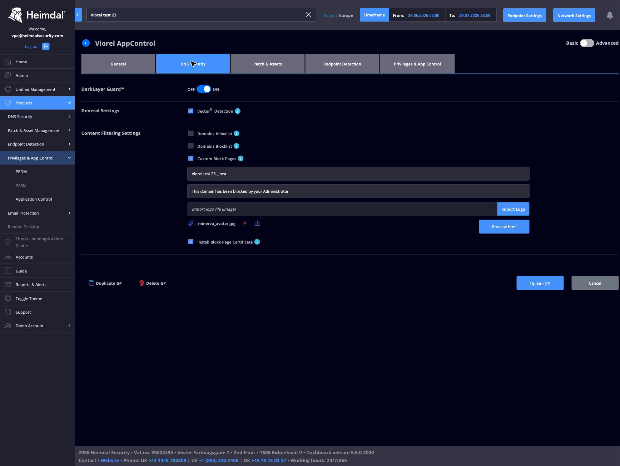Click the Guide icon in sidebar
This screenshot has height=466, width=620.
tap(8, 271)
